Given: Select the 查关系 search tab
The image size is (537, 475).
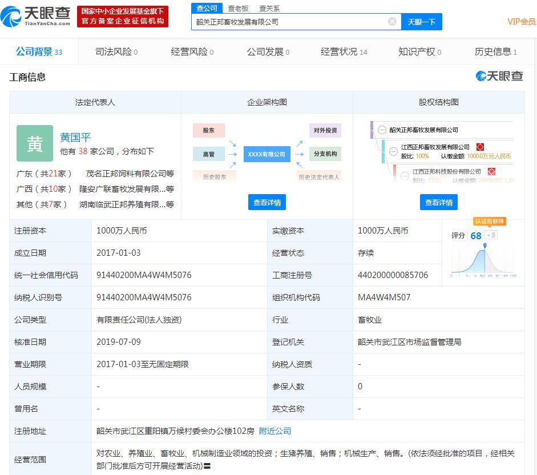Looking at the screenshot, I should (269, 8).
